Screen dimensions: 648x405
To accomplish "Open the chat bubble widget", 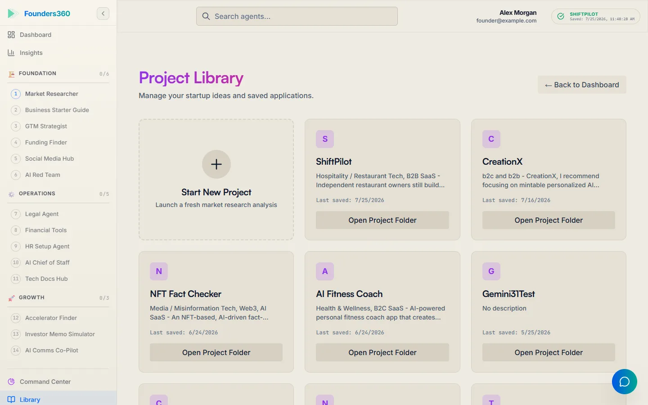I will 625,382.
